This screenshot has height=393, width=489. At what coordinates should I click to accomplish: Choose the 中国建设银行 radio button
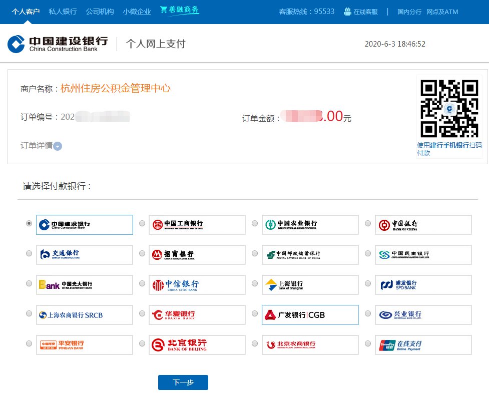29,223
